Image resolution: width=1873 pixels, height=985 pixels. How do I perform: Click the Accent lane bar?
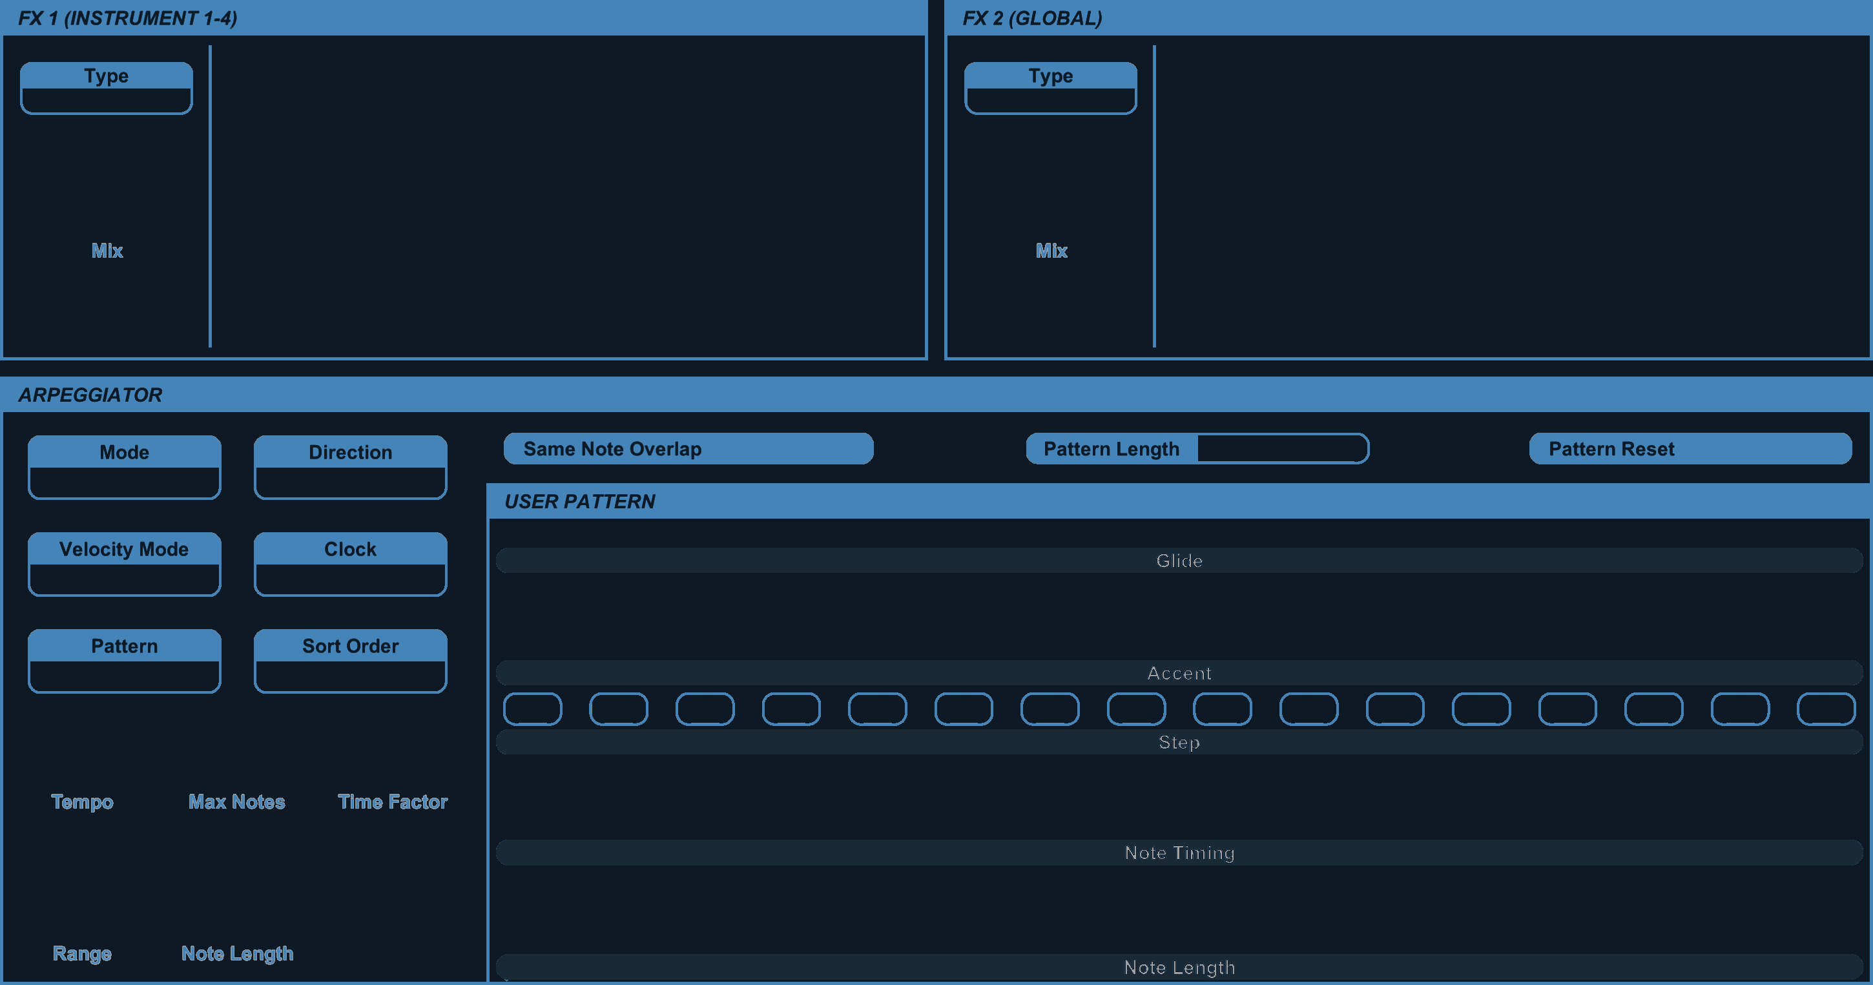(1179, 673)
